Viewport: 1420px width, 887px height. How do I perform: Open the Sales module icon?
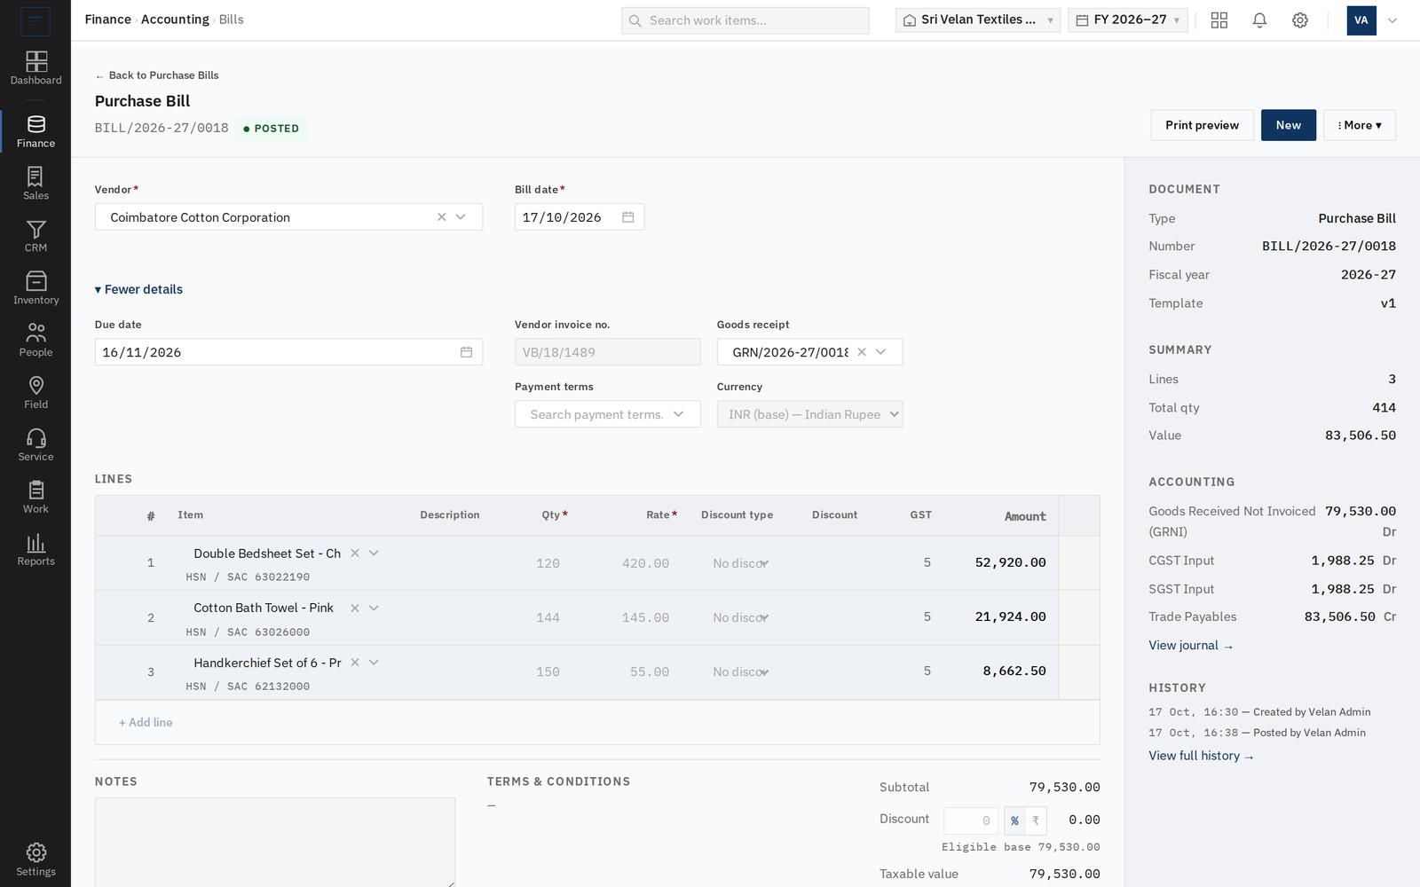pos(35,177)
